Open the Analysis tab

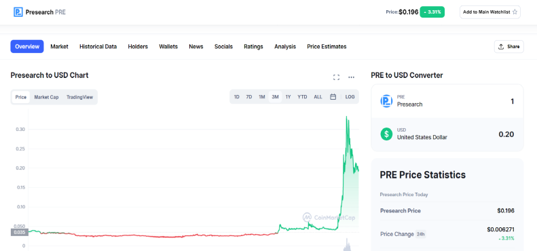[285, 47]
